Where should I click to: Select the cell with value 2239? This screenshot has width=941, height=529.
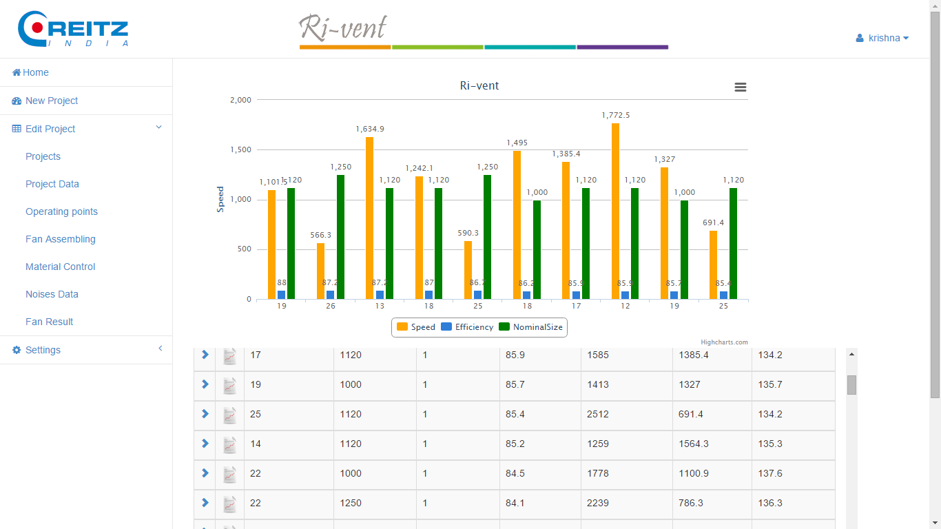click(x=627, y=504)
